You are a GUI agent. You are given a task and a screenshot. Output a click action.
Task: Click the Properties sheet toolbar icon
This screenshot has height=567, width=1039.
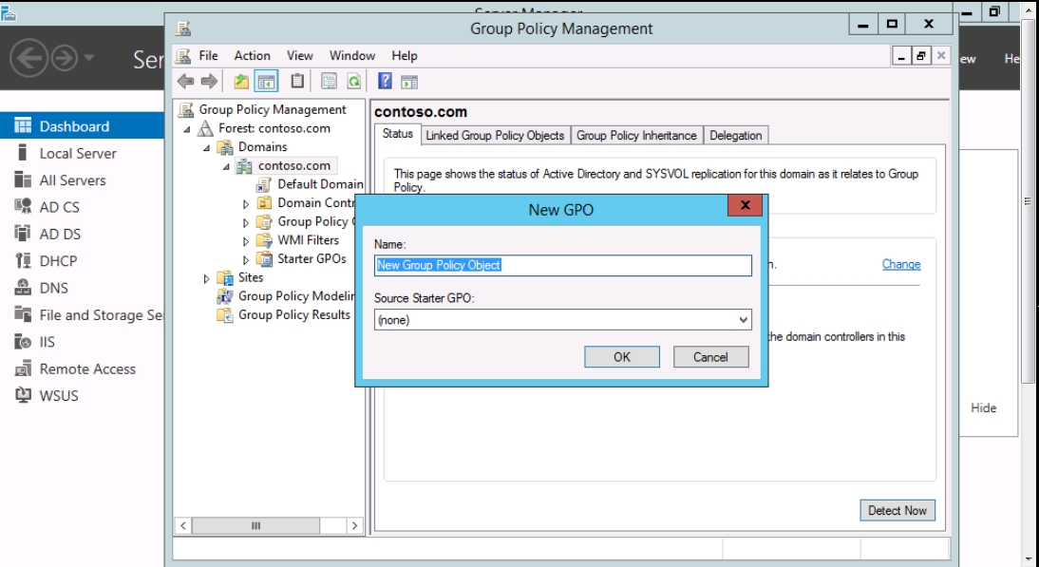329,82
